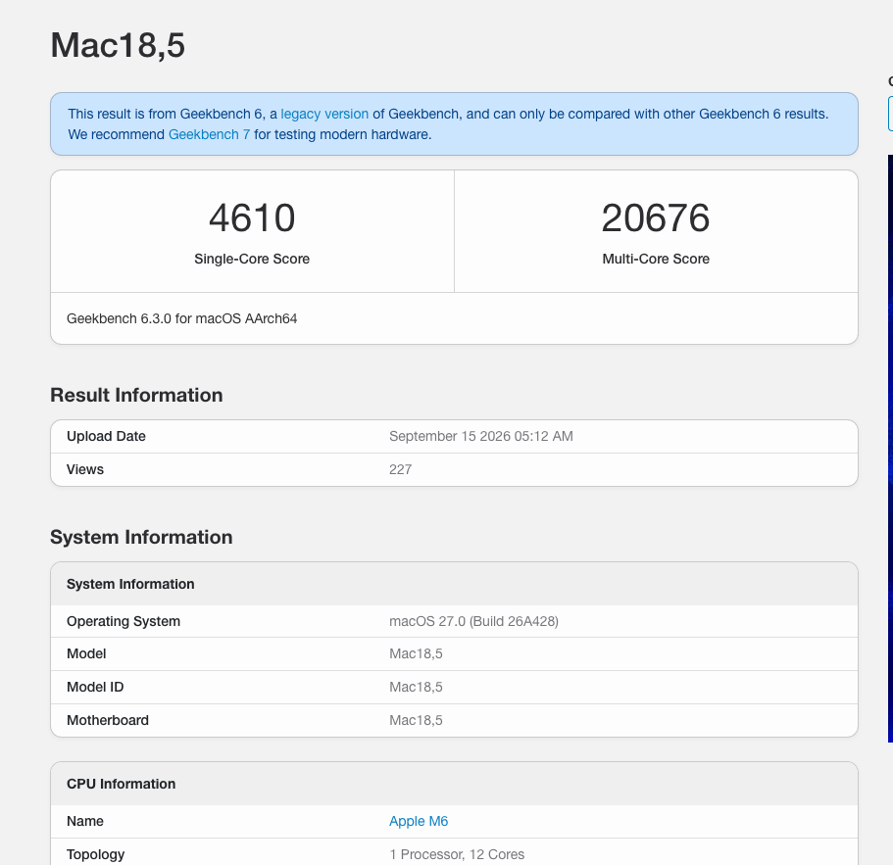Click the Model row label
893x865 pixels.
(x=86, y=653)
